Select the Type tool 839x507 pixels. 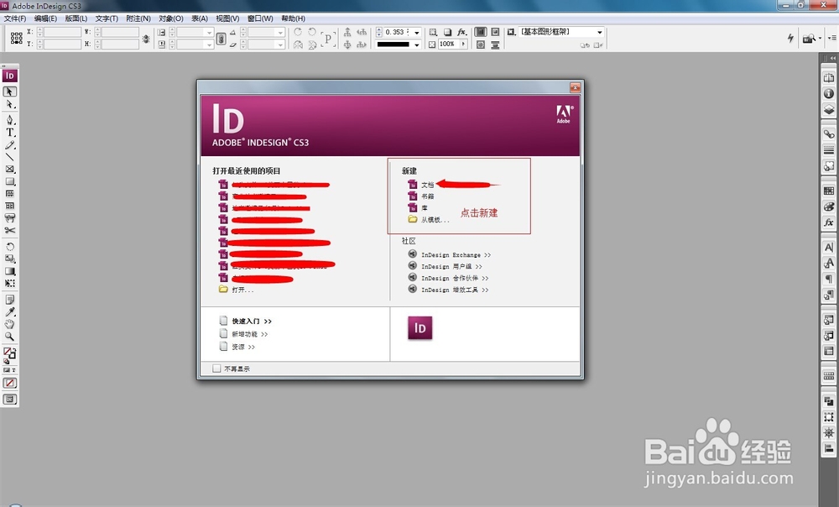[9, 133]
